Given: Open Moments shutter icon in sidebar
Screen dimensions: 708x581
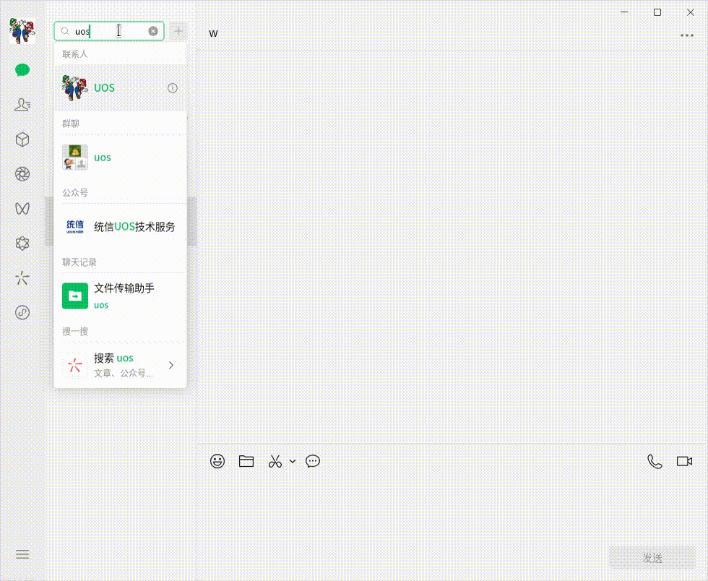Looking at the screenshot, I should pos(22,174).
